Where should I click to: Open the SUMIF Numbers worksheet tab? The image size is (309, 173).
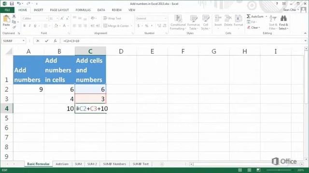pyautogui.click(x=114, y=164)
